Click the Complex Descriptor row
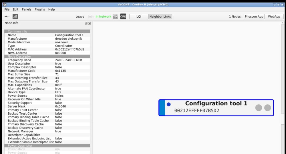The width and height of the screenshot is (286, 154). click(x=47, y=67)
